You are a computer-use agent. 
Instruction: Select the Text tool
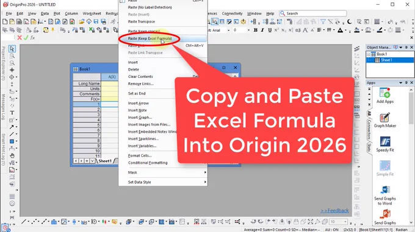pos(12,113)
